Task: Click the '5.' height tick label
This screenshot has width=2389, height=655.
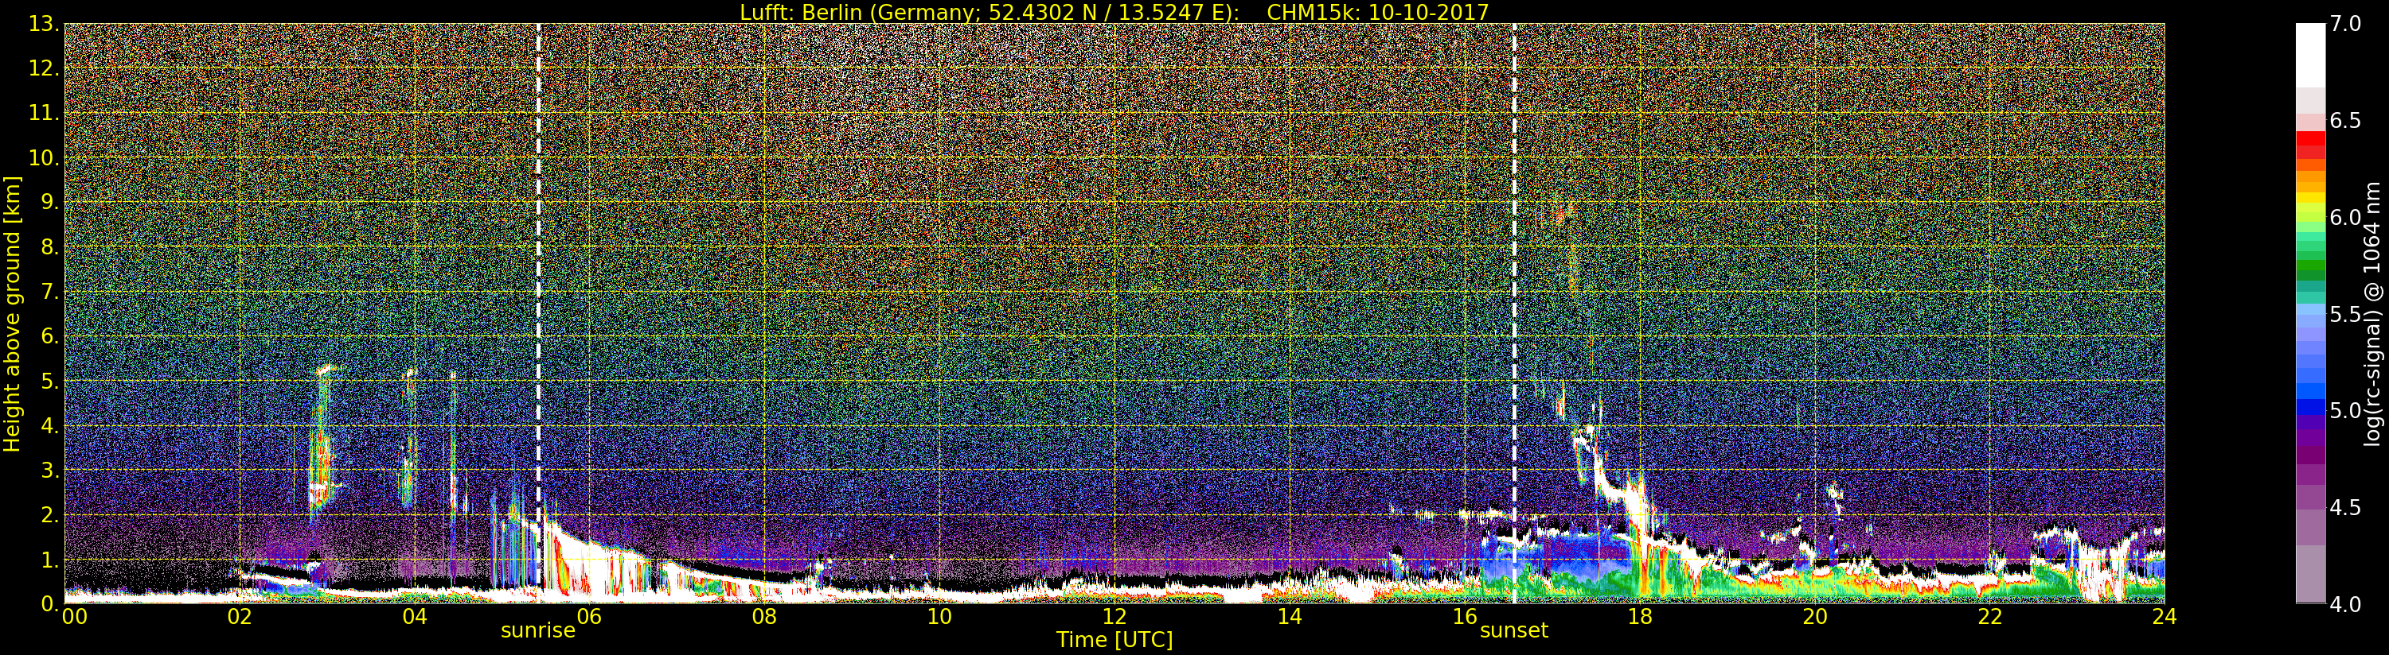Action: click(49, 381)
